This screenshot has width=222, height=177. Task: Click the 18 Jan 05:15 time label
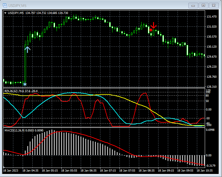(x=50, y=171)
